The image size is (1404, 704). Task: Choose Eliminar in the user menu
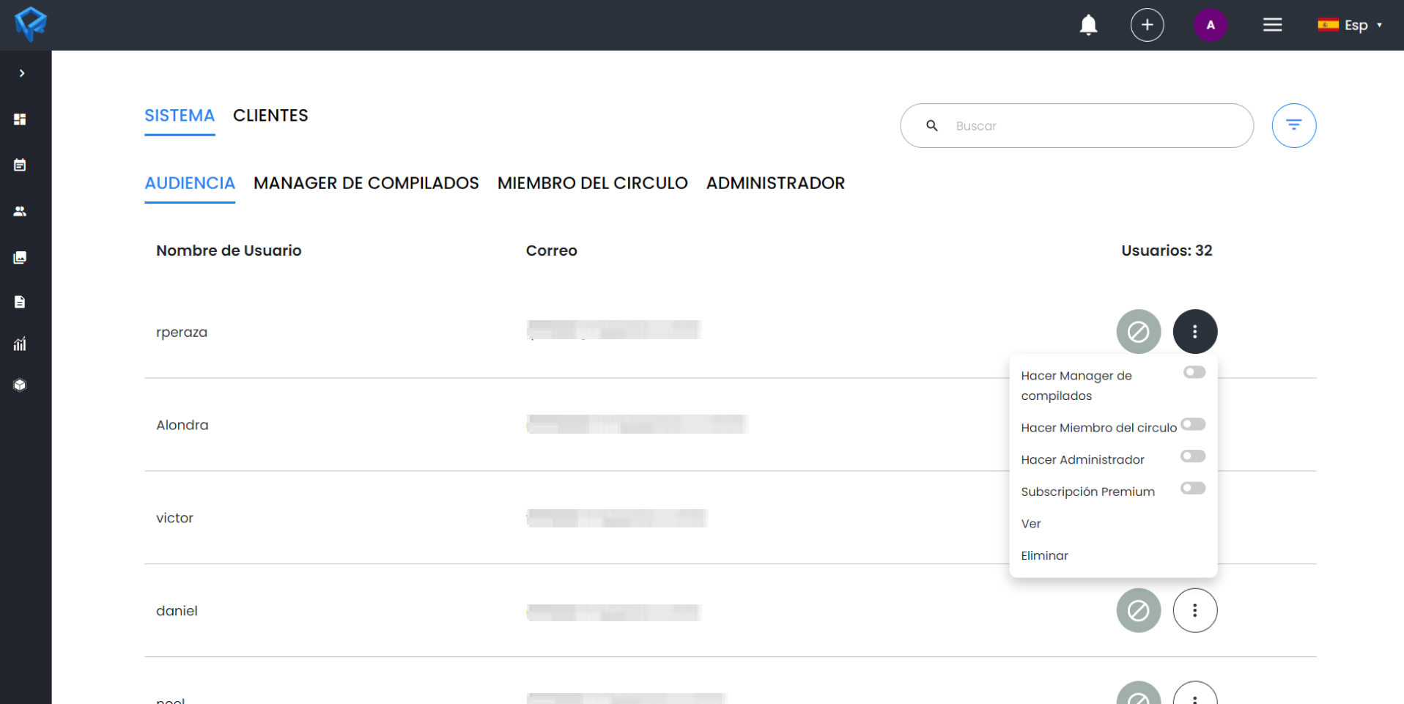coord(1044,556)
